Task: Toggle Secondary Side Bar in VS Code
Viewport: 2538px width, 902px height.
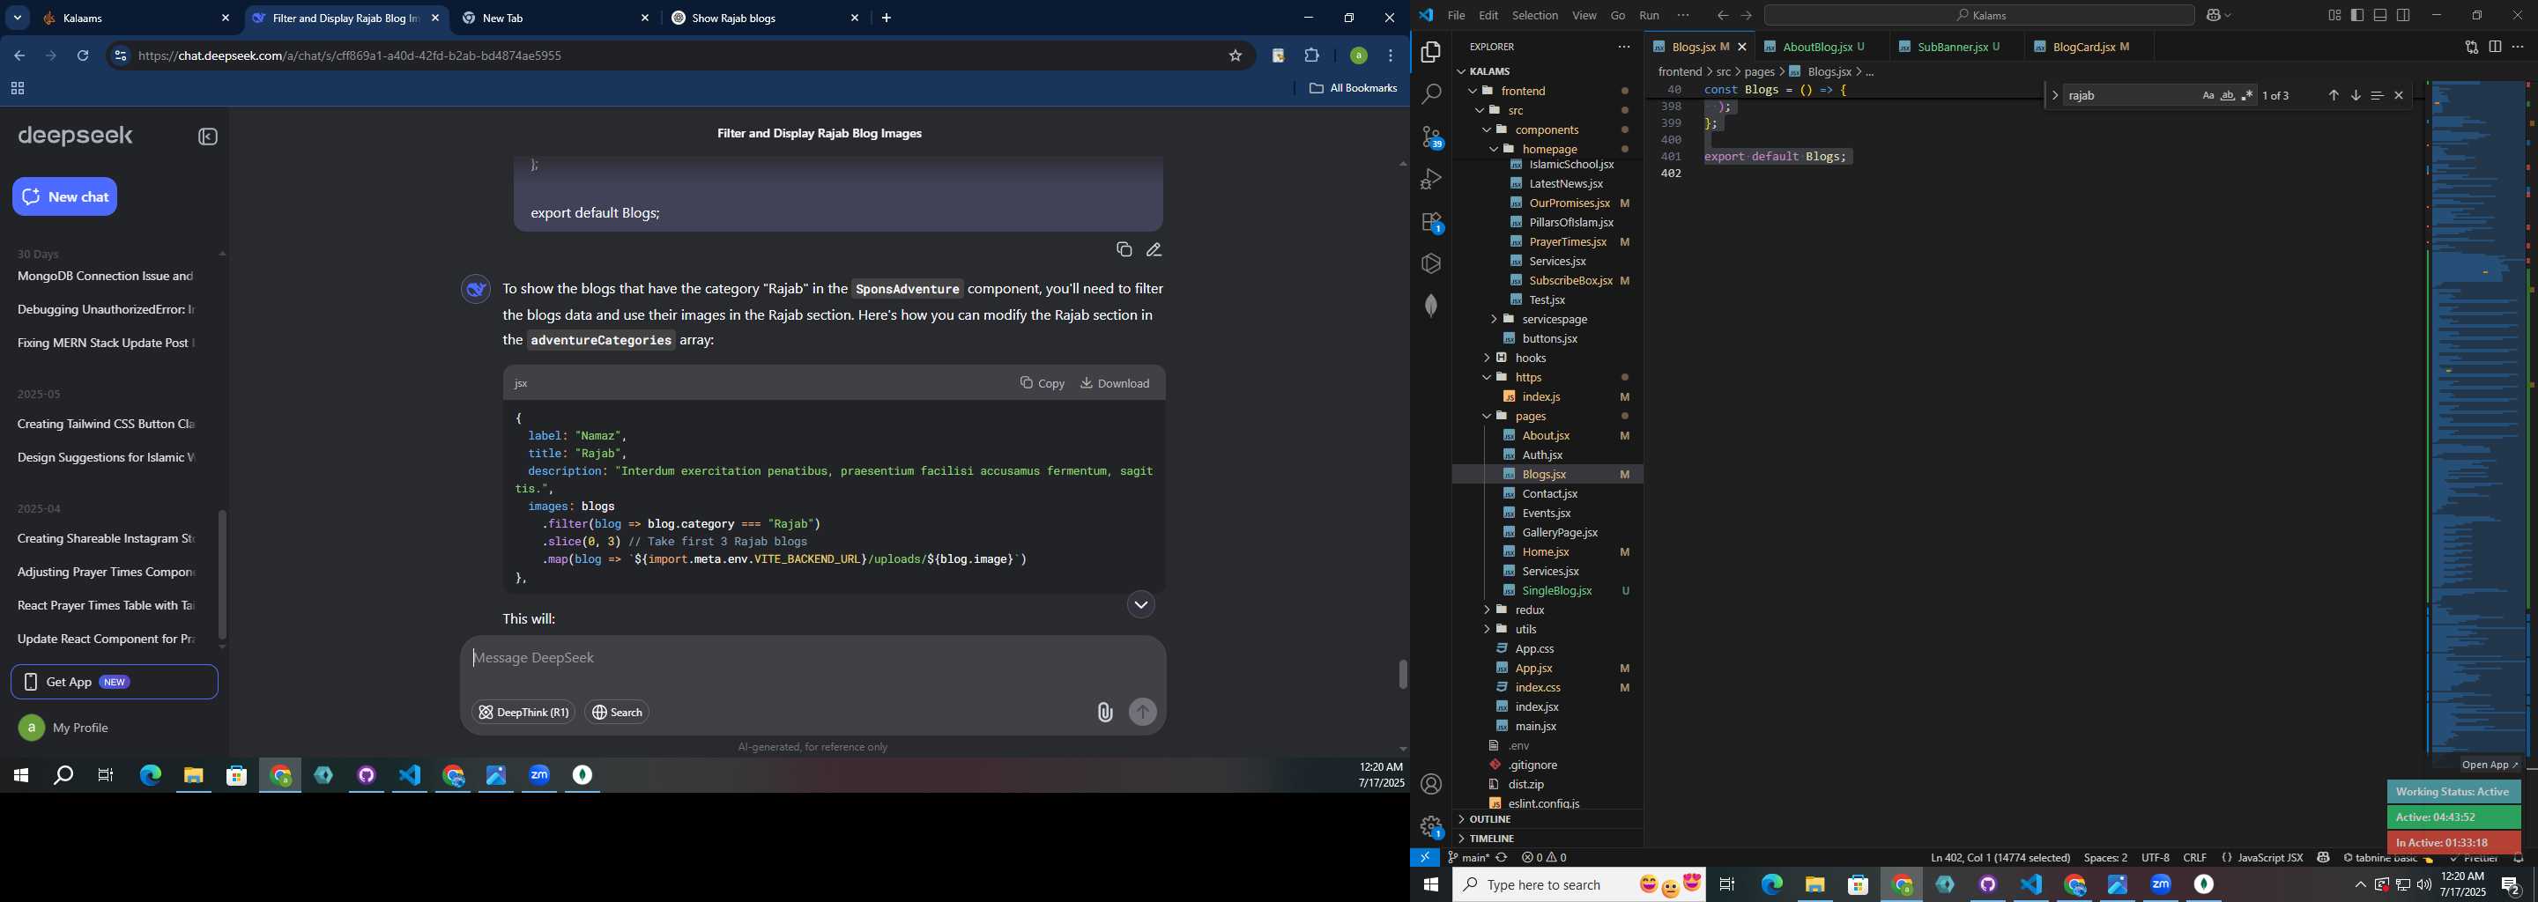Action: (x=2403, y=16)
